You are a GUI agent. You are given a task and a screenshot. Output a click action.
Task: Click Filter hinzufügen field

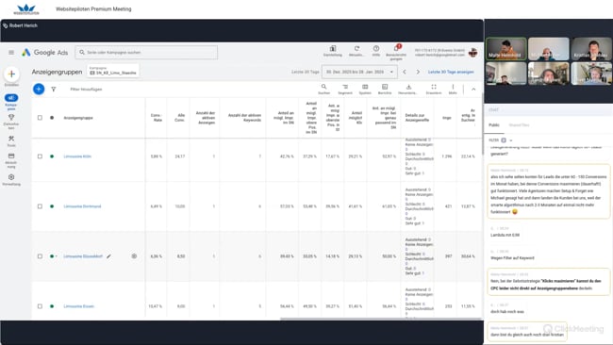(x=86, y=90)
